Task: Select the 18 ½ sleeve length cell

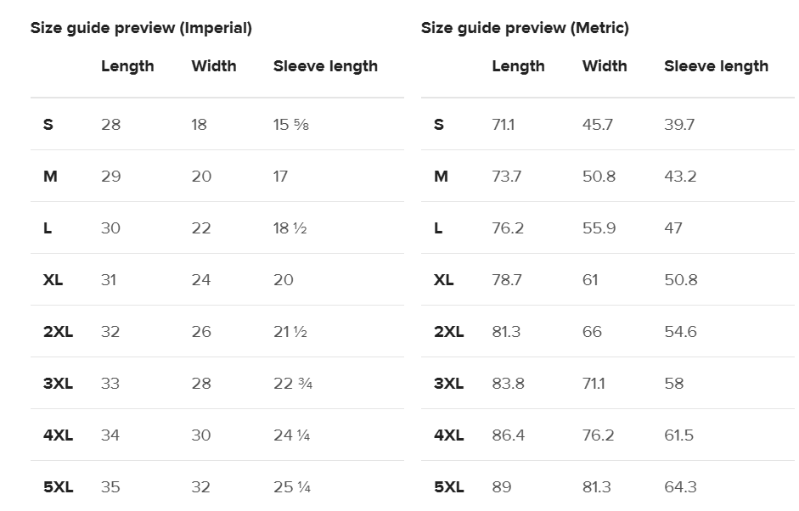Action: (x=290, y=228)
